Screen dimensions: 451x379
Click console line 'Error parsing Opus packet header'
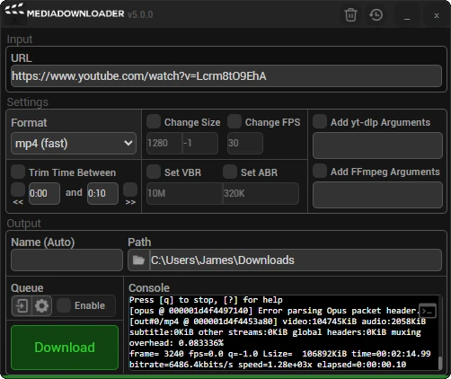[275, 311]
